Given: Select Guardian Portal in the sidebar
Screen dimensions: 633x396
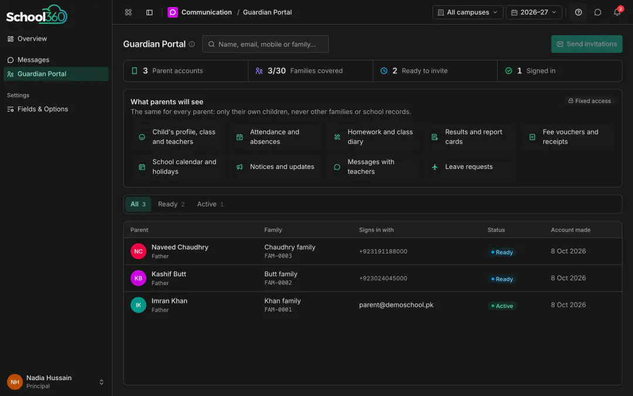Looking at the screenshot, I should (56, 74).
